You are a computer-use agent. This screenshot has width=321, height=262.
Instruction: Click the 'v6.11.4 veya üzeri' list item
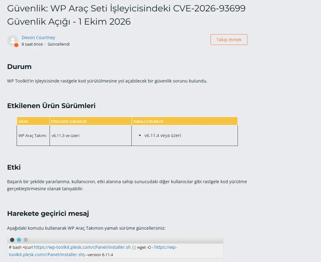(x=163, y=135)
